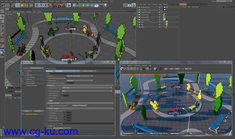Click the coordinate system icon next to Z
The image size is (235, 139).
(x=50, y=5)
